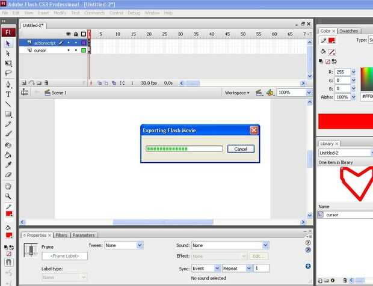
Task: Click the large red color preview bar
Action: pos(345,121)
